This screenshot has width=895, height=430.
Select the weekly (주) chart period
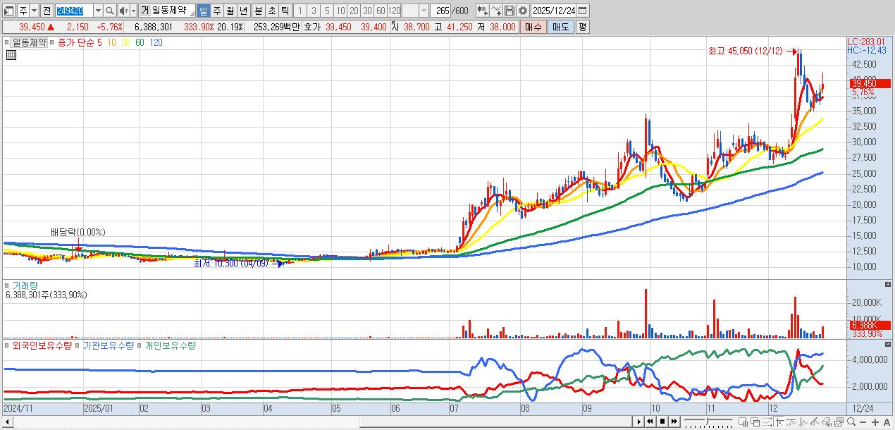click(217, 11)
